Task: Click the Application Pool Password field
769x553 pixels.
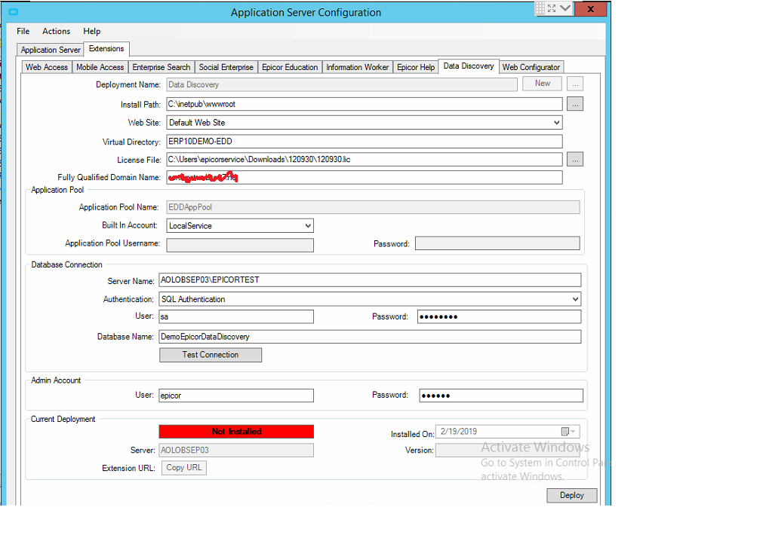Action: (x=497, y=243)
